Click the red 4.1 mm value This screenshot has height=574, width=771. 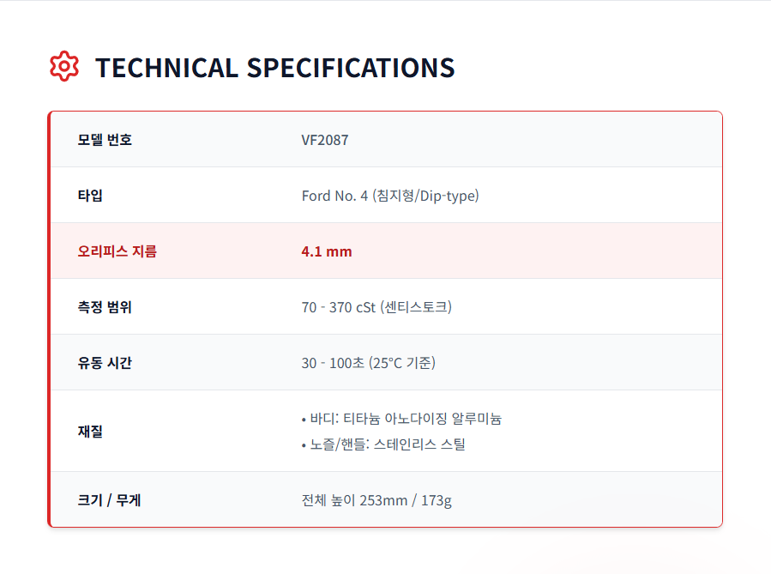pyautogui.click(x=327, y=251)
